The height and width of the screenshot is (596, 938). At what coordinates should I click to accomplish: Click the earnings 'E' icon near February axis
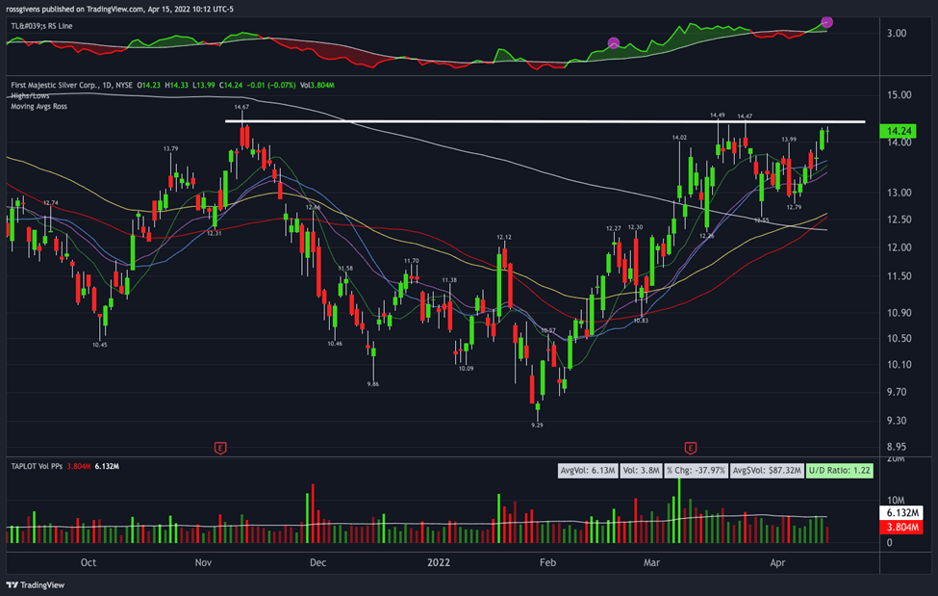pos(690,447)
